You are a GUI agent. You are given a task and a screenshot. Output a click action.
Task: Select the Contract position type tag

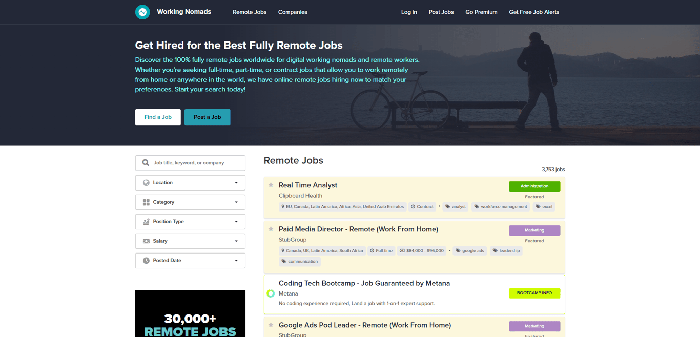pos(422,207)
